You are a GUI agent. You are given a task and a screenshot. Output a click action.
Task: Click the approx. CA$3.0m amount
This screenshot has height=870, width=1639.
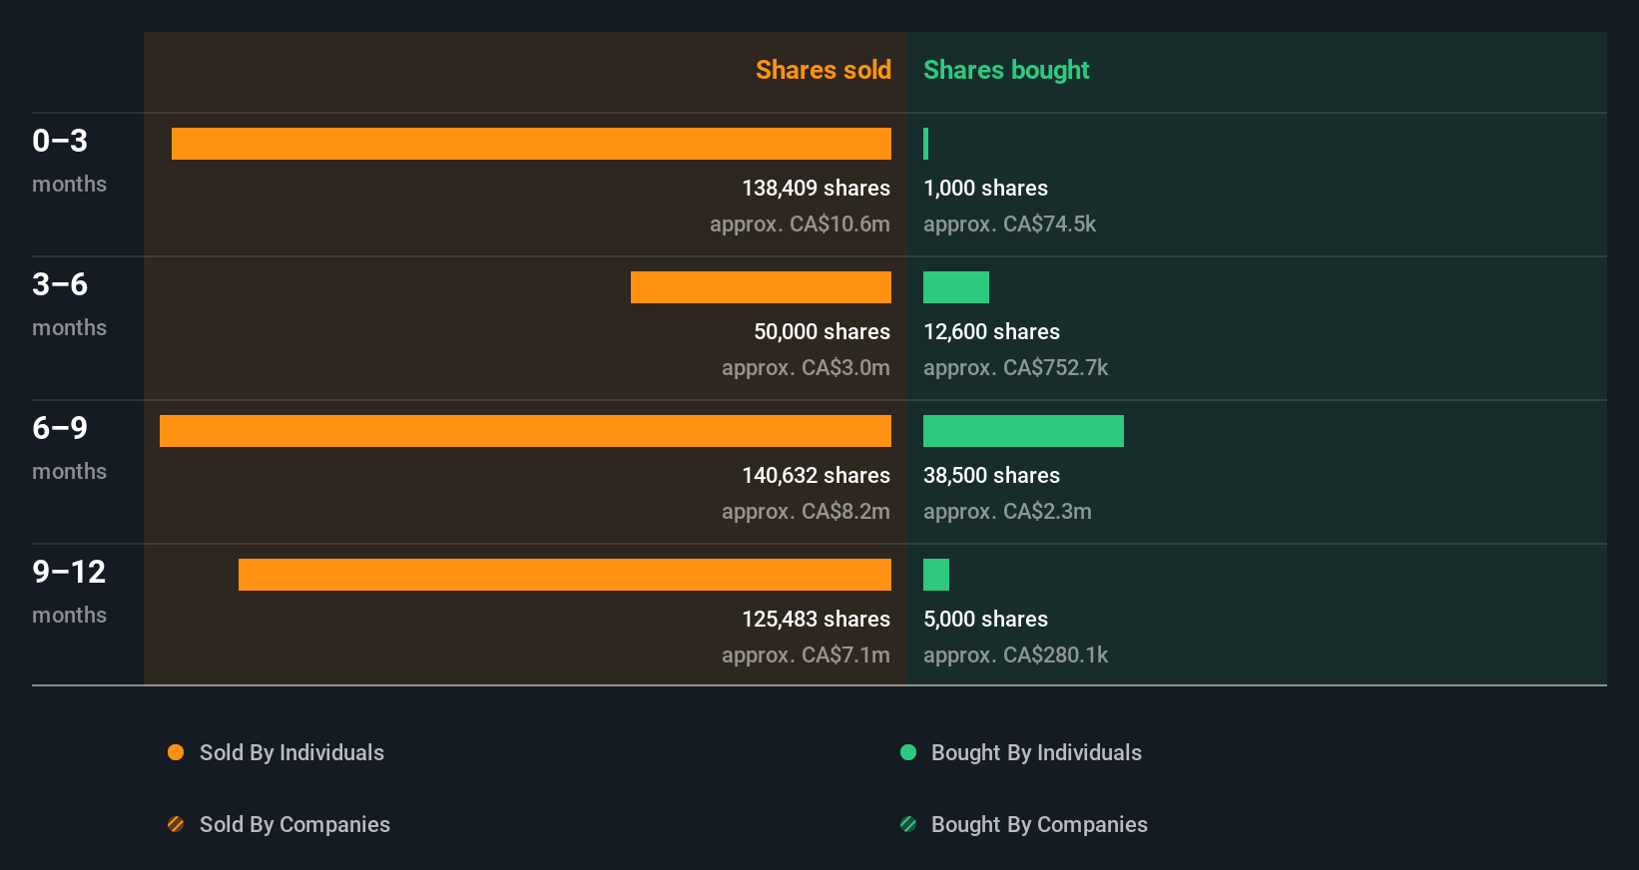pos(806,367)
